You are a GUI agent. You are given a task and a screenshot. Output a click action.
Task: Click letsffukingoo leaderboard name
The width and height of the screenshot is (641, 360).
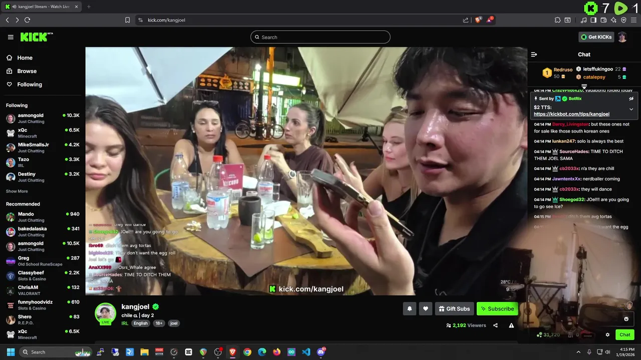coord(598,69)
